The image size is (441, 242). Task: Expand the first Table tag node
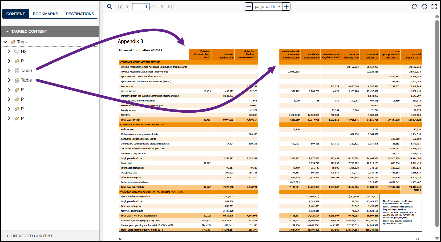(9, 70)
